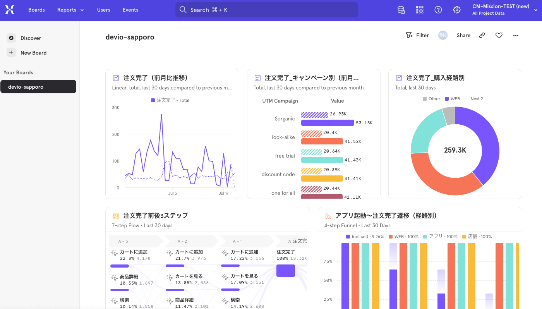Create a New Board
The image size is (542, 309).
tap(34, 52)
